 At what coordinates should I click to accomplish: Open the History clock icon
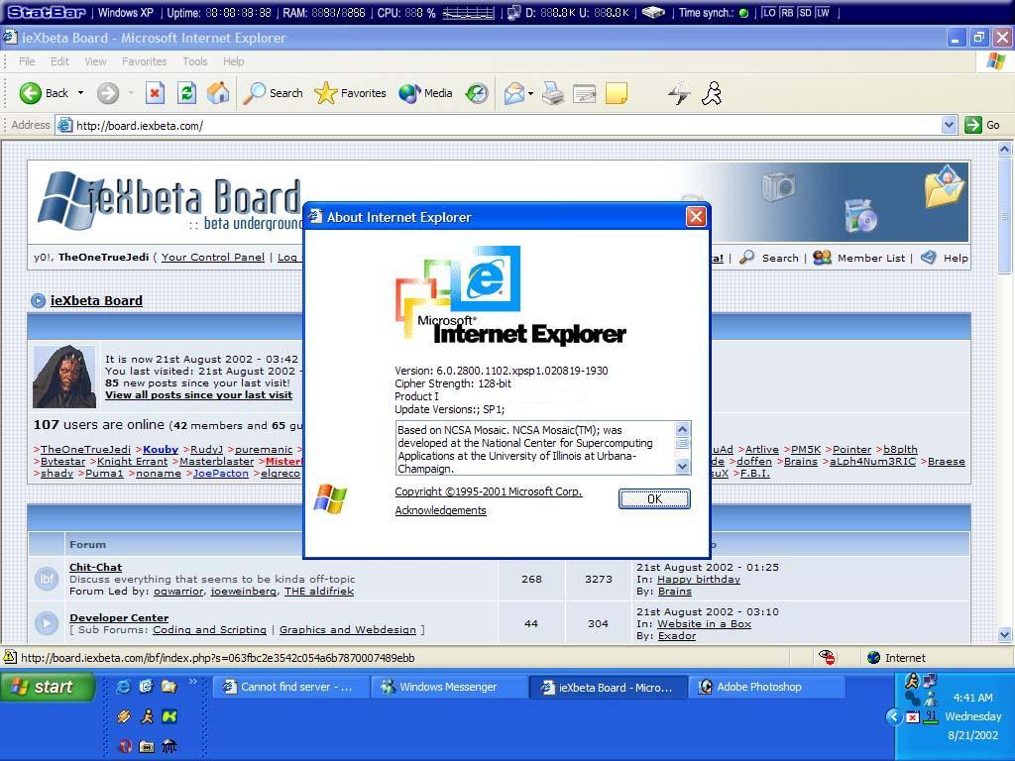[477, 94]
